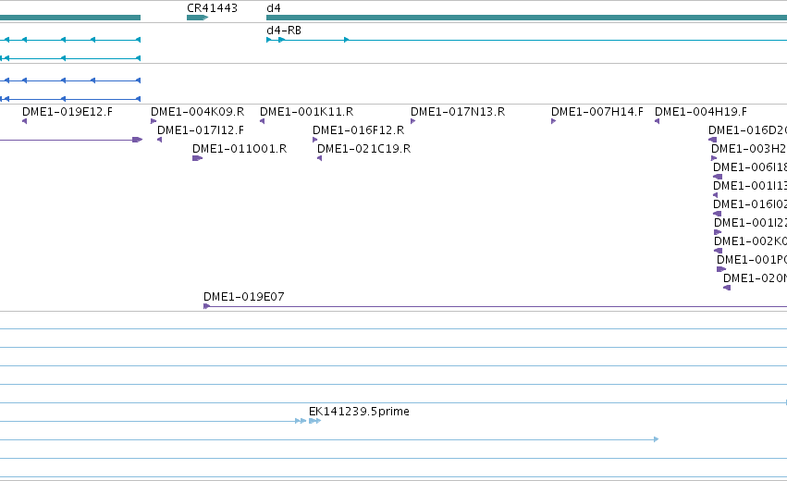The width and height of the screenshot is (787, 481).
Task: Click the truncated DME1-001P0 label
Action: click(x=752, y=260)
